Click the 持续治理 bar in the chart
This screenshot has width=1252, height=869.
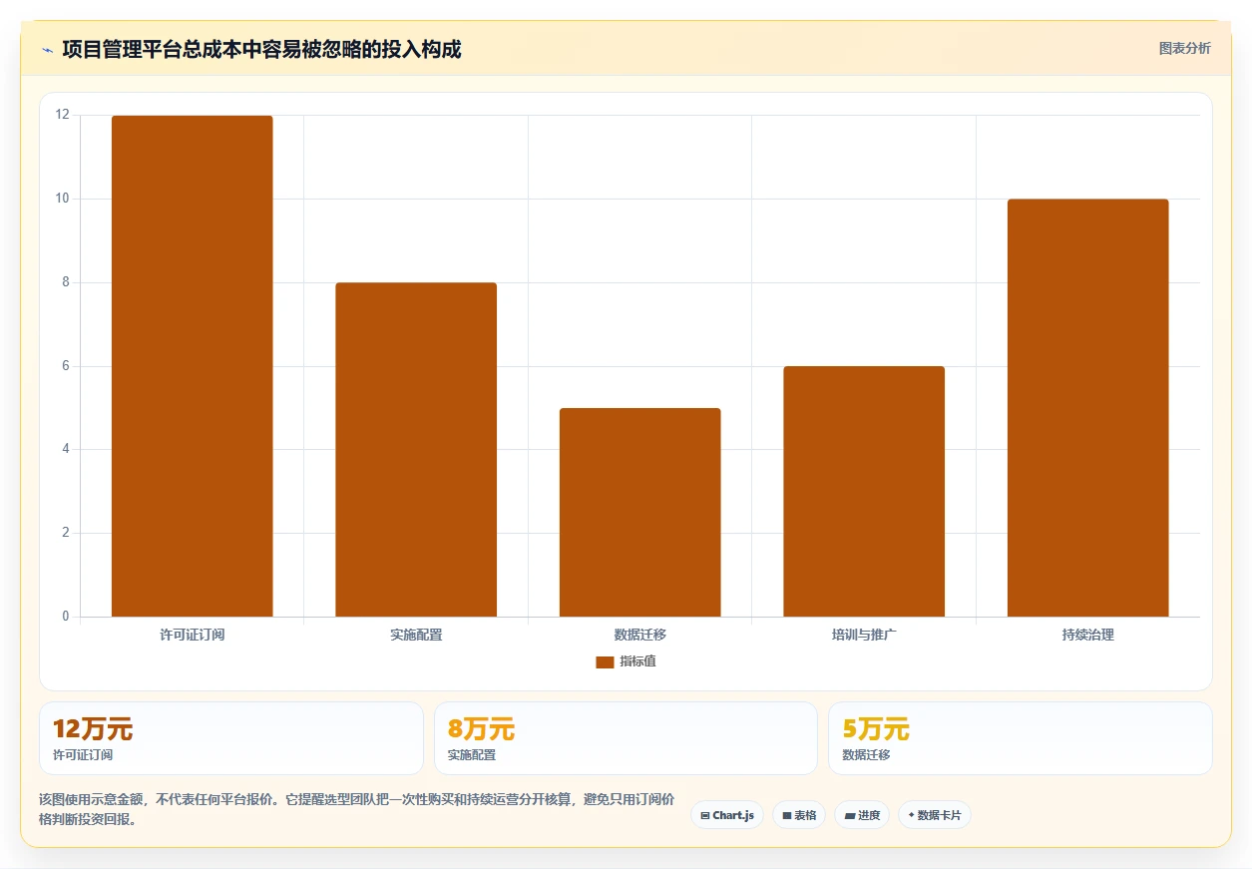coord(1087,408)
